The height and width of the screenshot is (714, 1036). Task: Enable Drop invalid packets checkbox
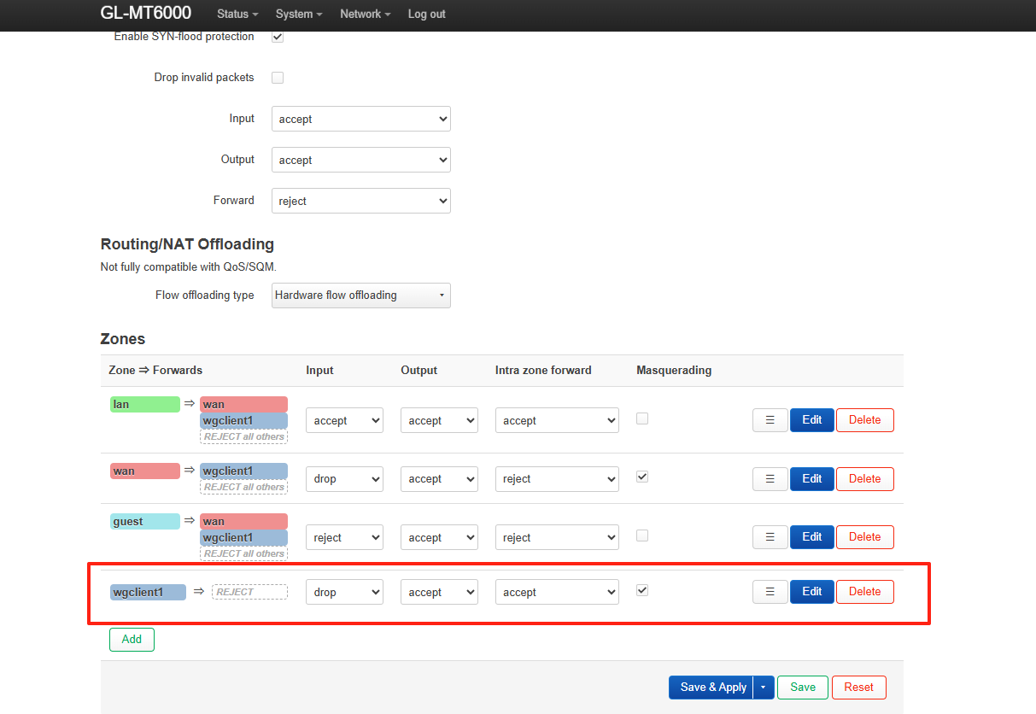[x=278, y=78]
